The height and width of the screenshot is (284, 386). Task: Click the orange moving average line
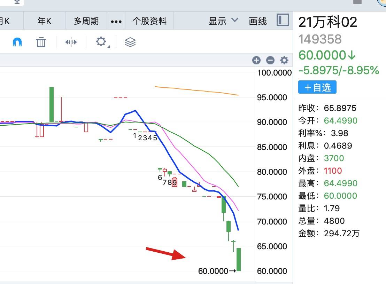click(196, 90)
